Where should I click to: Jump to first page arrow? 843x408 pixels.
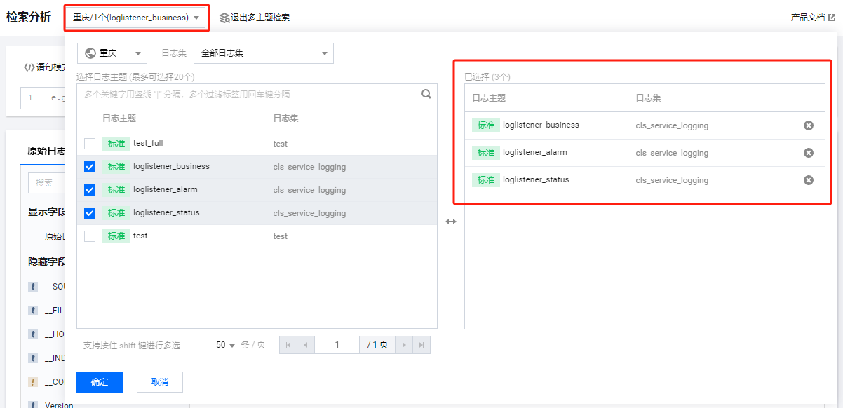288,345
